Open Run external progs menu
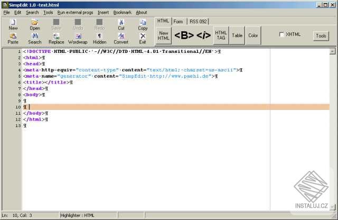Viewport: 338px width, 220px height. coord(75,13)
